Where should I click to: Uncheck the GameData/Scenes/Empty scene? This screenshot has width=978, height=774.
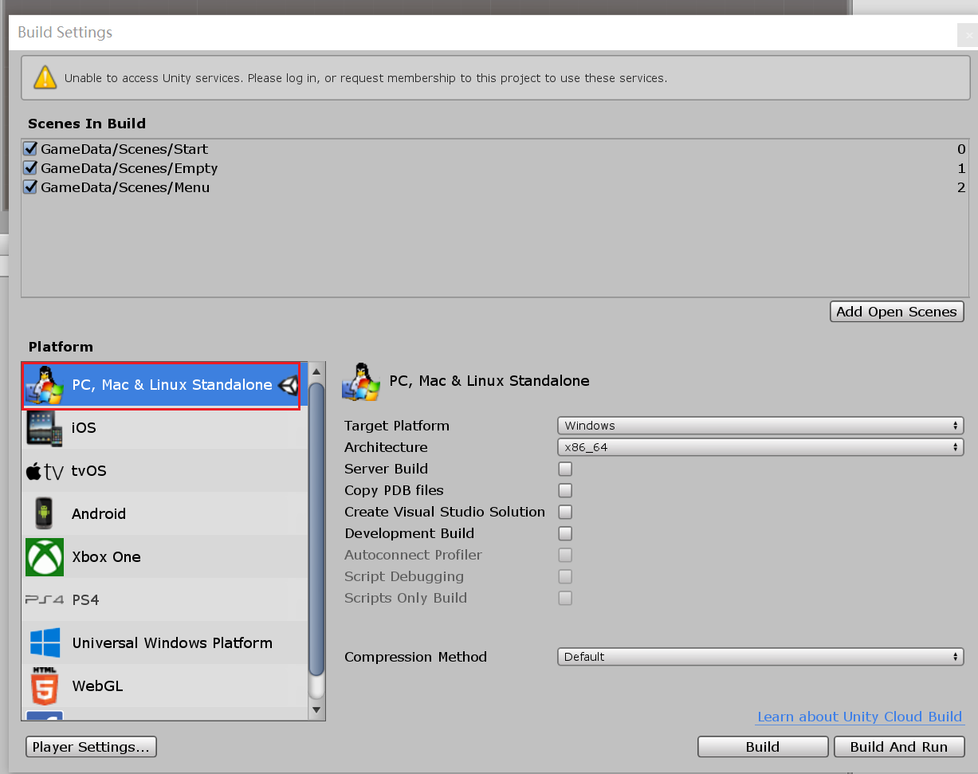pos(31,168)
